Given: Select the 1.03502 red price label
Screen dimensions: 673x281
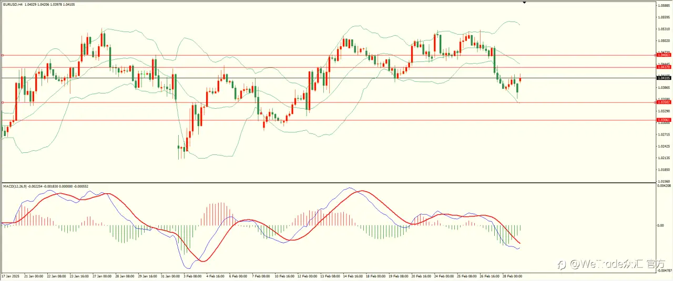Looking at the screenshot, I should point(664,102).
